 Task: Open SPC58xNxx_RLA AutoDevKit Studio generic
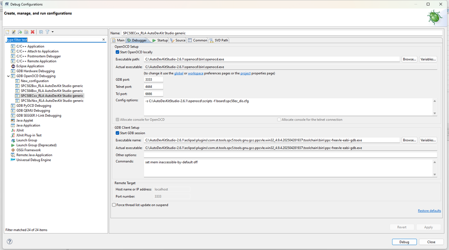click(x=52, y=101)
